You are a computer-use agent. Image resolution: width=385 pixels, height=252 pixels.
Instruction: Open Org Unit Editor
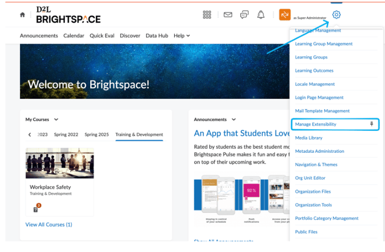(310, 178)
